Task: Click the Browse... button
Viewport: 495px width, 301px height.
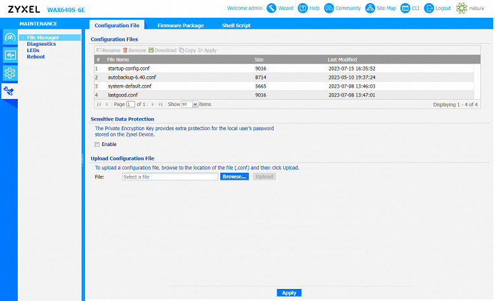Action: click(x=234, y=177)
